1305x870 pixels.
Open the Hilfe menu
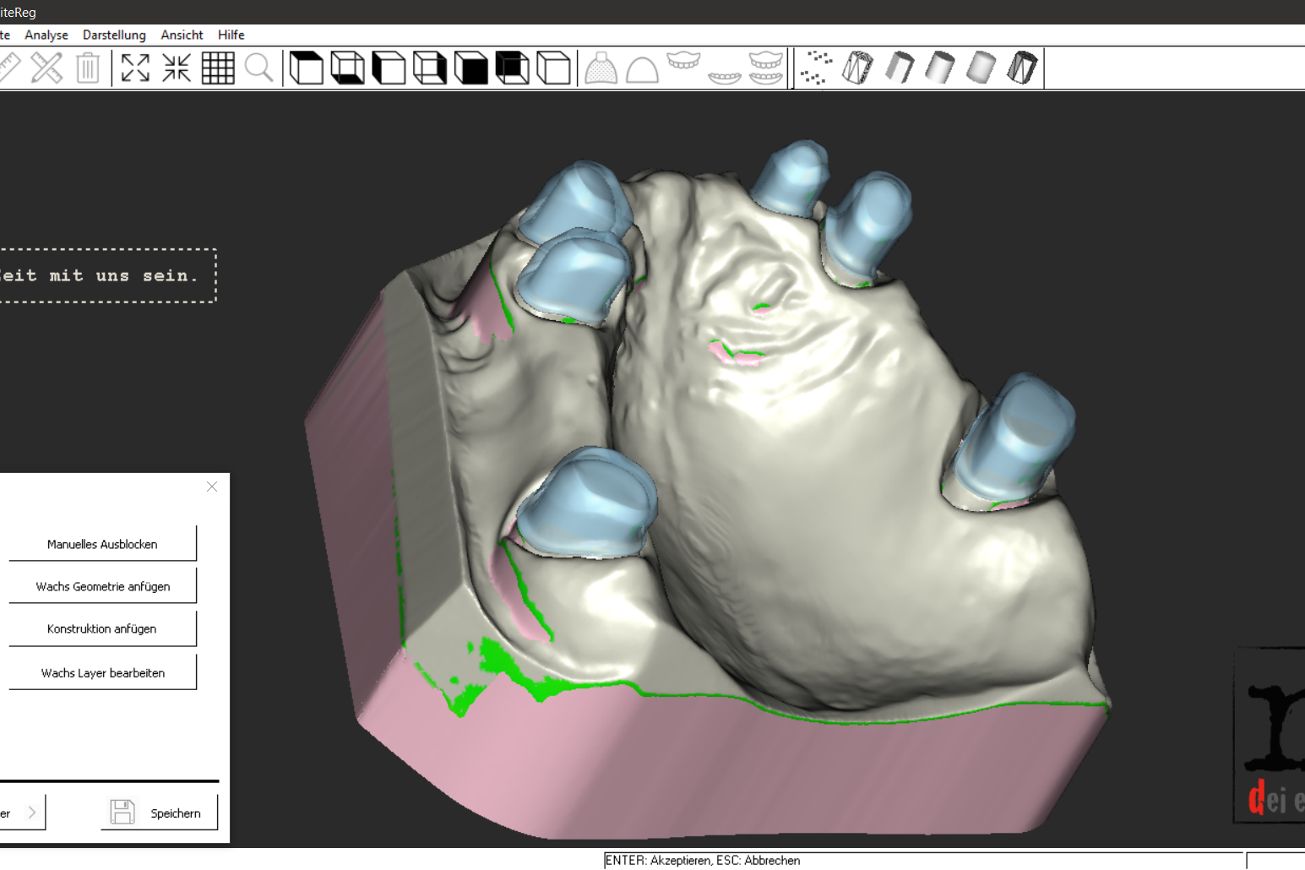231,35
